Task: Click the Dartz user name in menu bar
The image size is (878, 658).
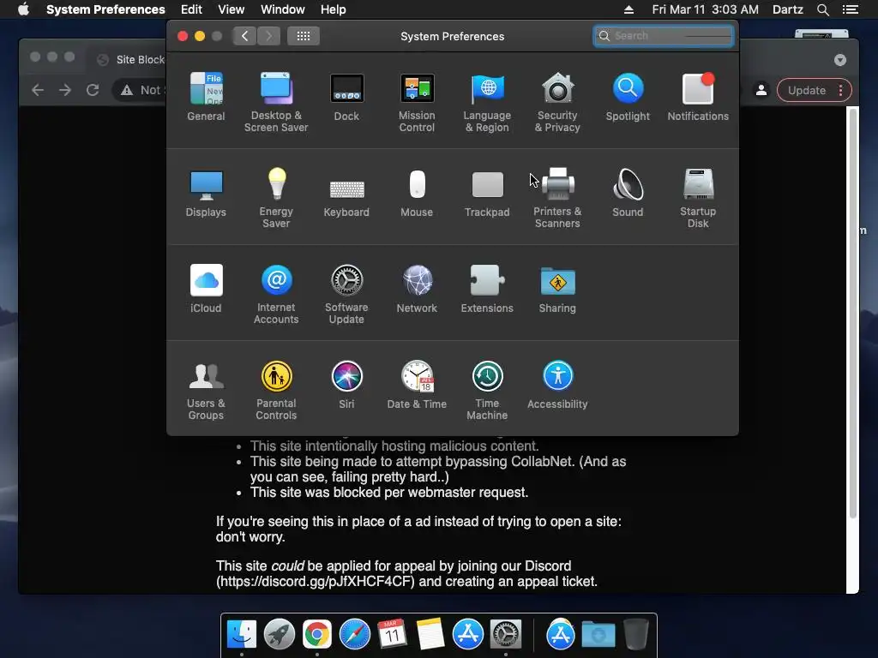Action: [787, 9]
